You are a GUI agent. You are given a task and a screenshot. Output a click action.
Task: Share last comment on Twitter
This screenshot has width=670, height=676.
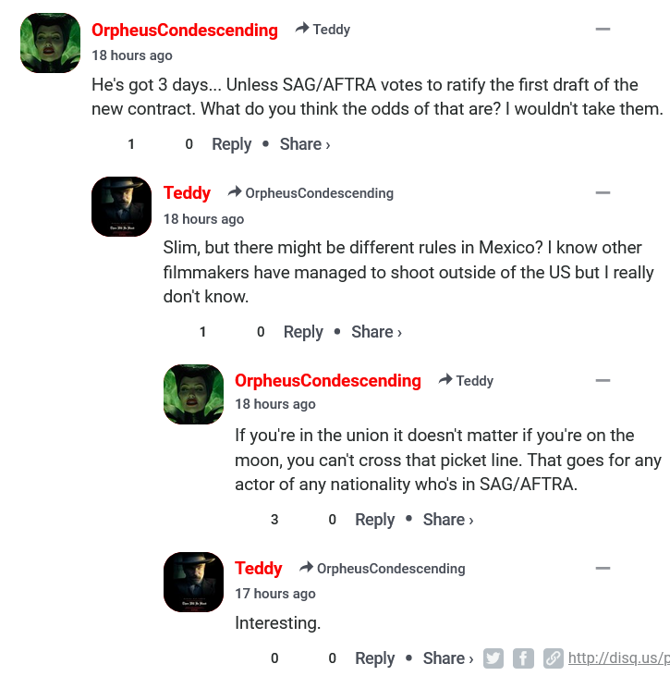click(x=493, y=658)
